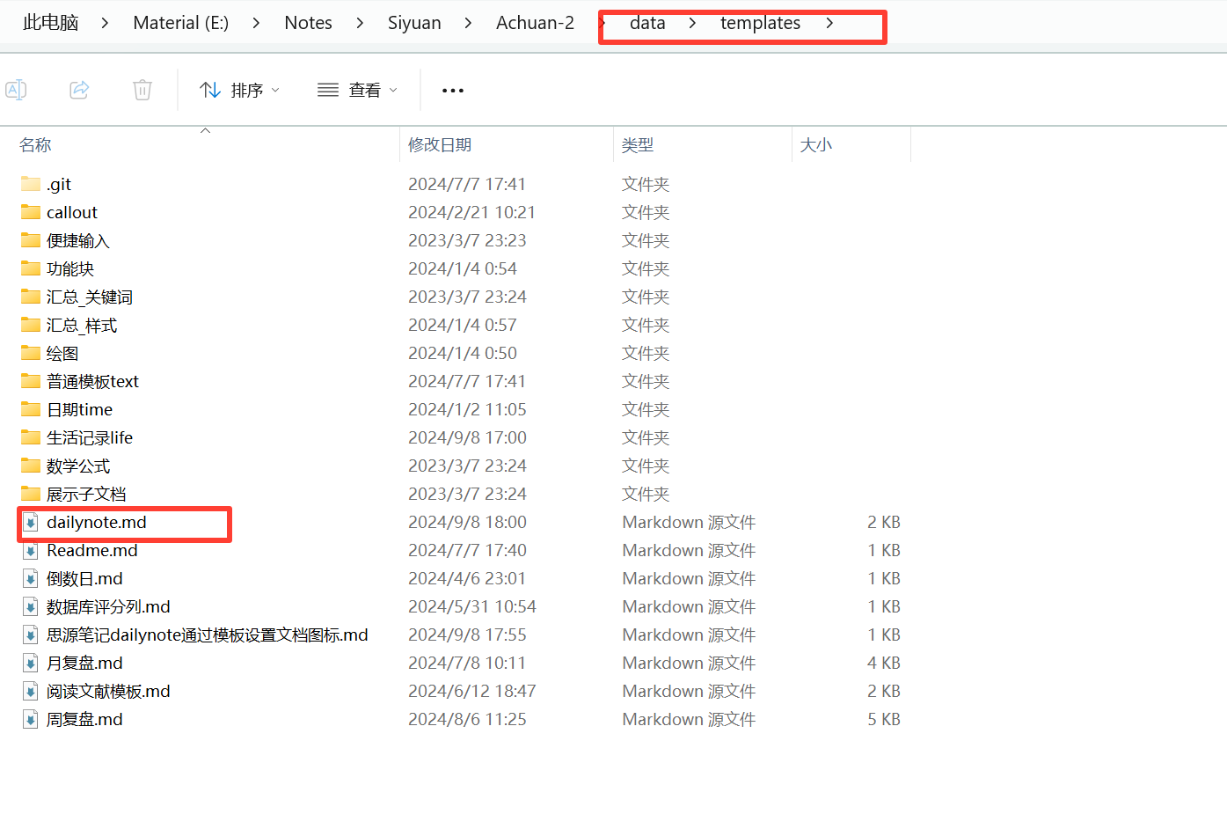Navigate to Siyuan in the breadcrumb
Screen dimensions: 1227x829
[x=414, y=23]
